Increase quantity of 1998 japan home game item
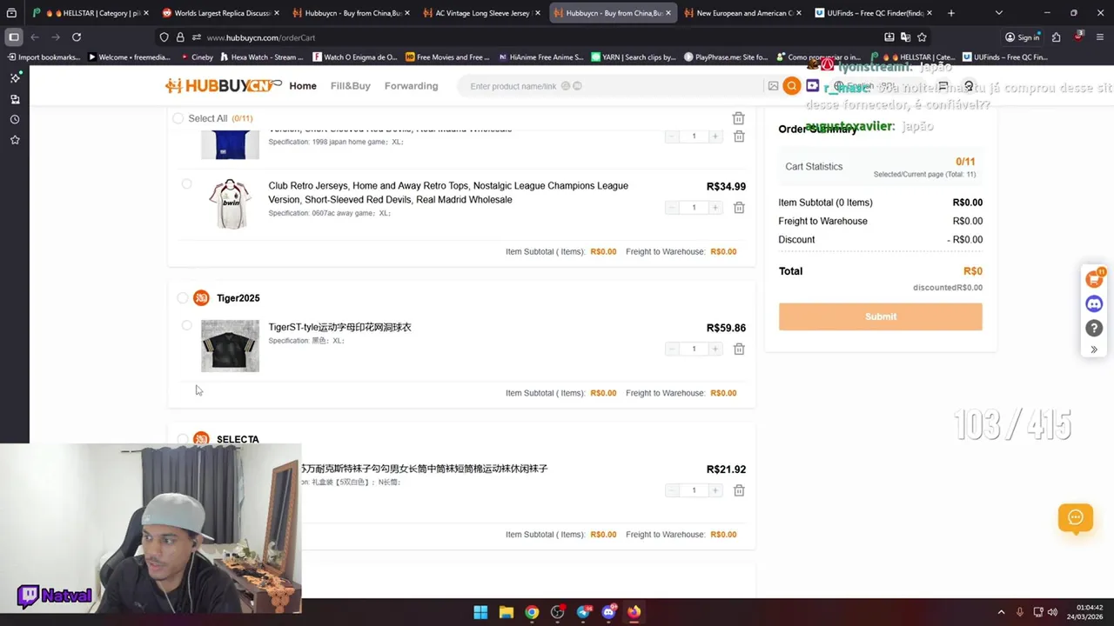 [715, 137]
